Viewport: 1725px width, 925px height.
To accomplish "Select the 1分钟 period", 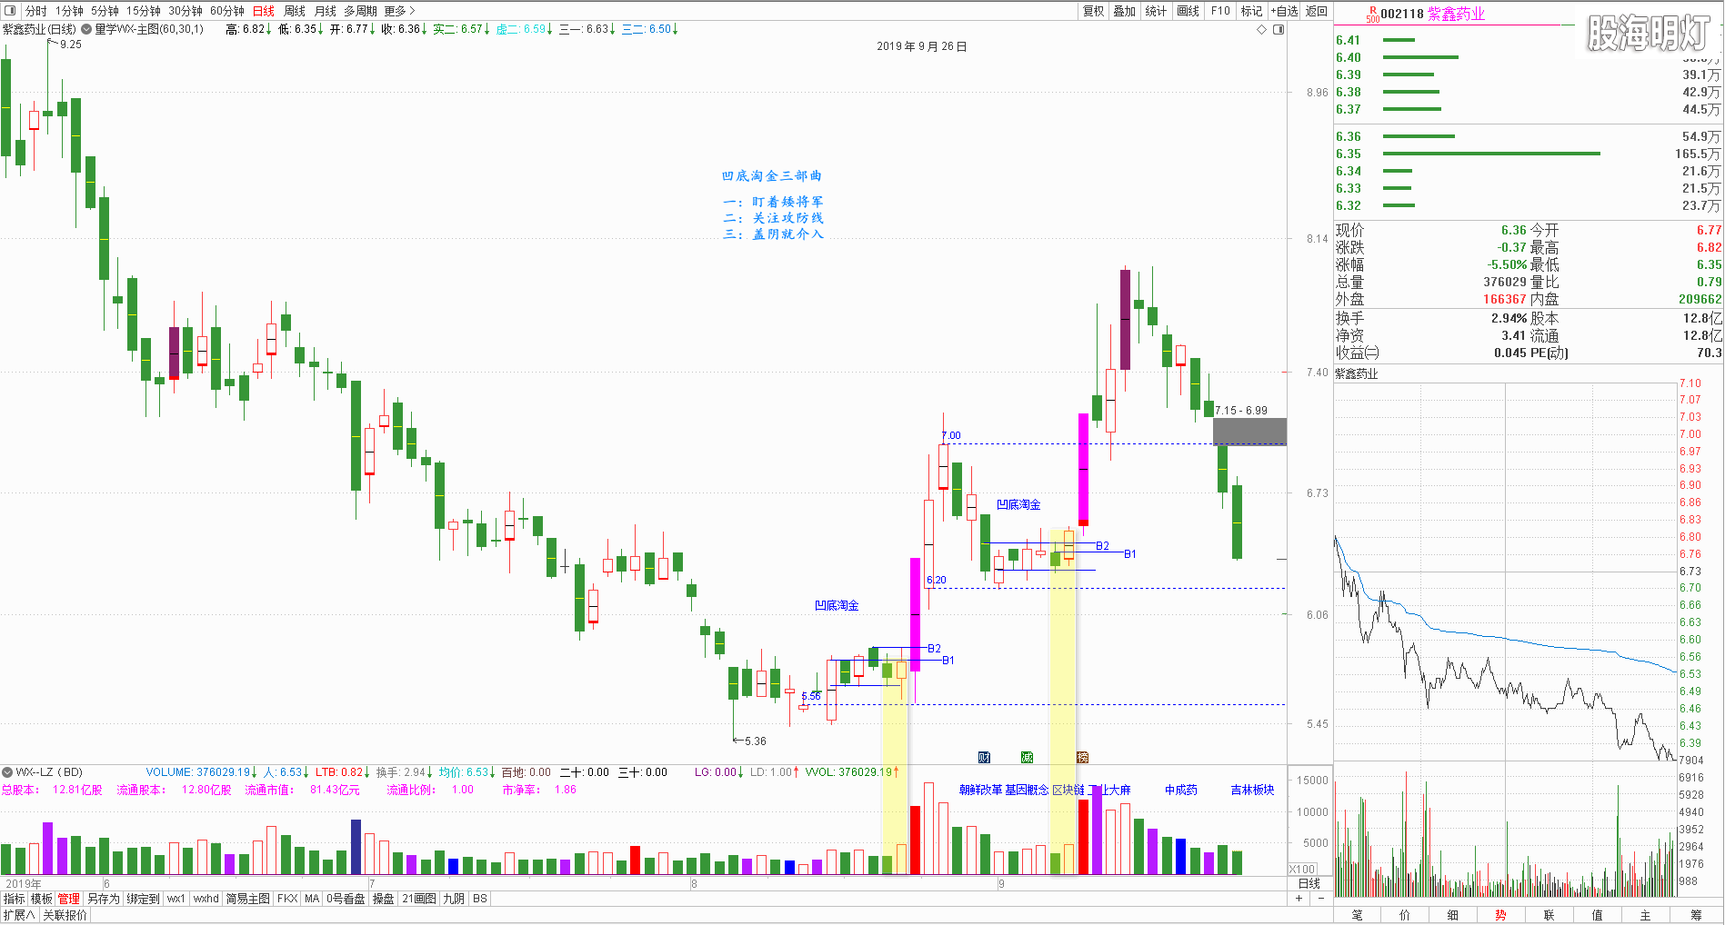I will [69, 11].
